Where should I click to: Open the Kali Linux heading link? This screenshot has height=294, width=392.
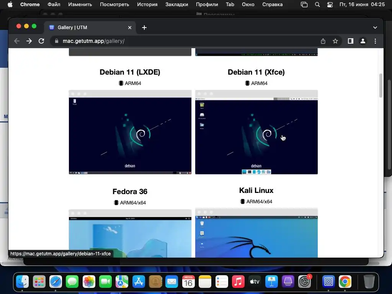click(256, 190)
